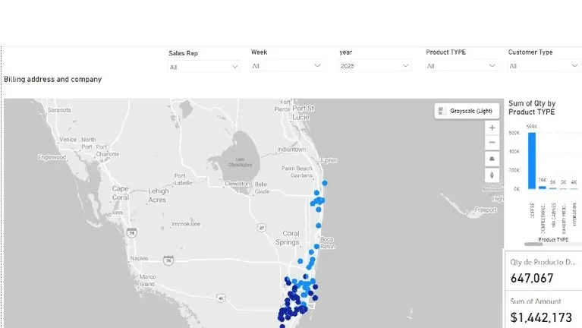The image size is (582, 328).
Task: Select the CONFECTIONE bar in chart
Action: 543,188
